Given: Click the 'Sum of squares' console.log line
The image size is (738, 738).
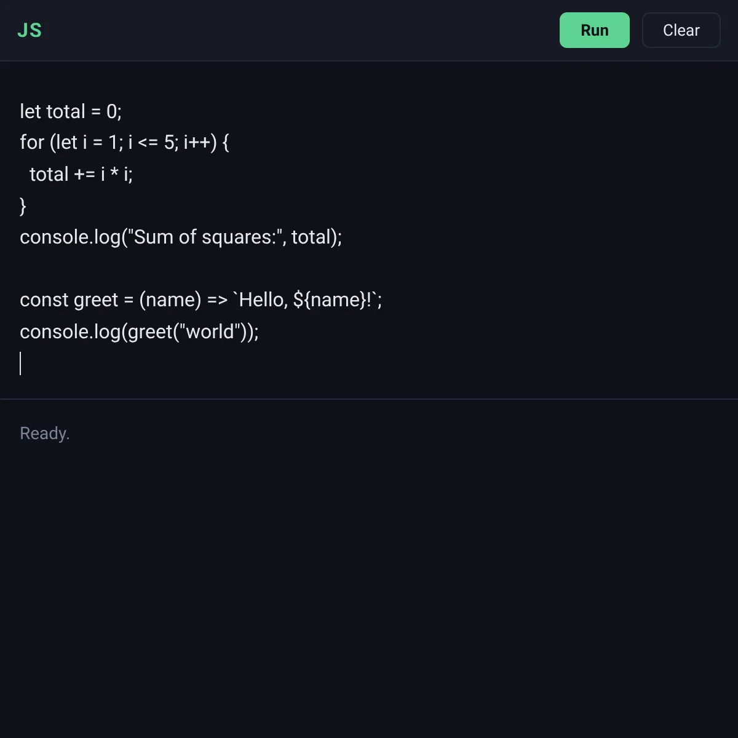Looking at the screenshot, I should pos(181,237).
